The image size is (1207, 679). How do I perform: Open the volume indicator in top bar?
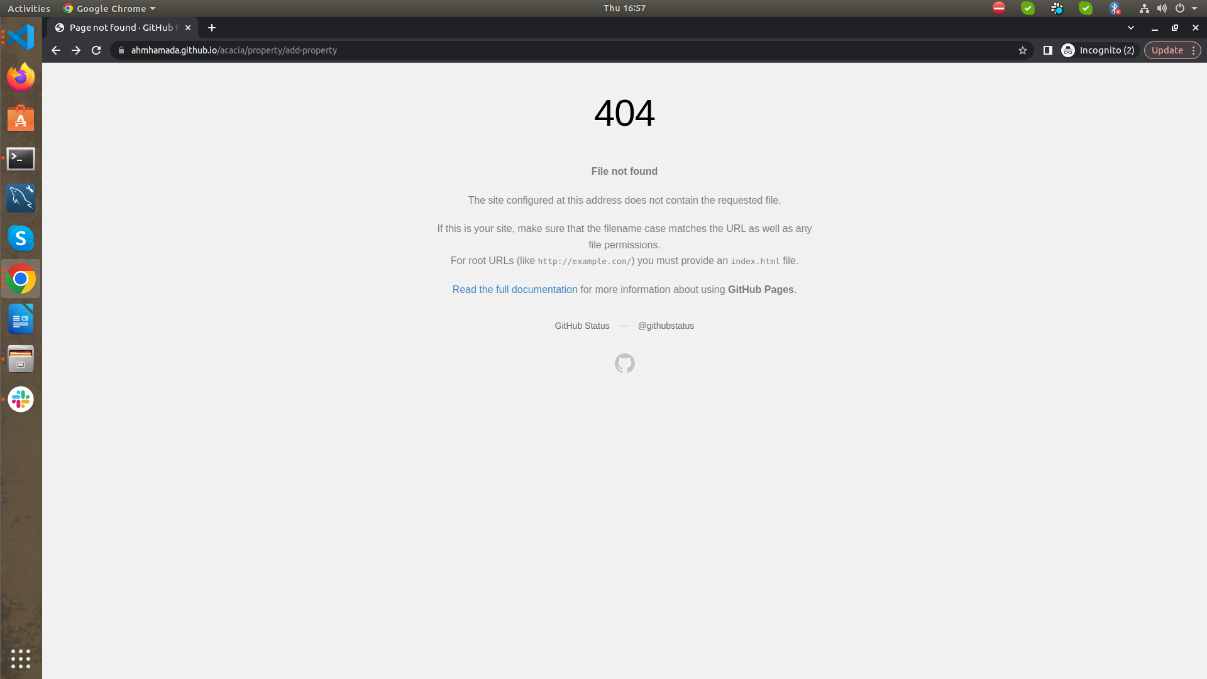(1162, 8)
